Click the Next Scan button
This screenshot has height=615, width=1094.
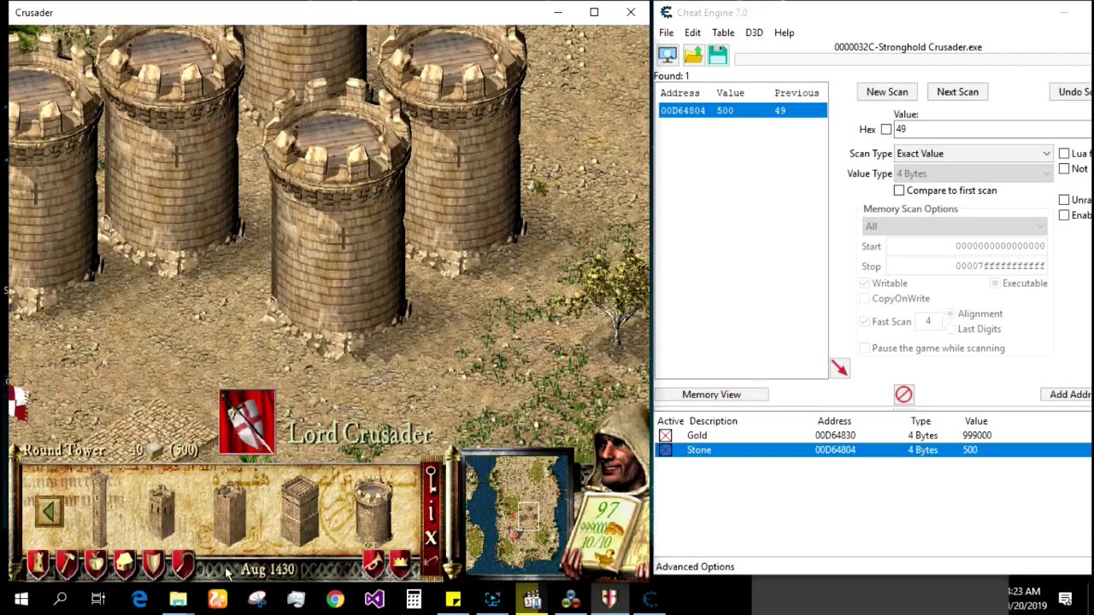(x=957, y=91)
